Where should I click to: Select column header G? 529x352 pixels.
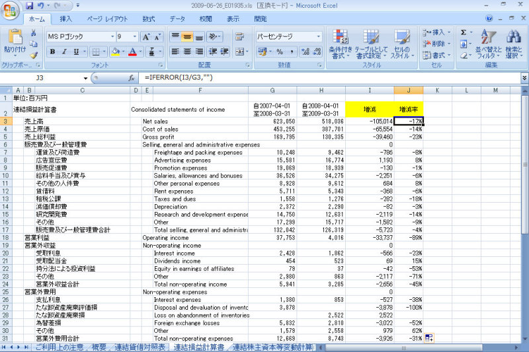click(272, 90)
